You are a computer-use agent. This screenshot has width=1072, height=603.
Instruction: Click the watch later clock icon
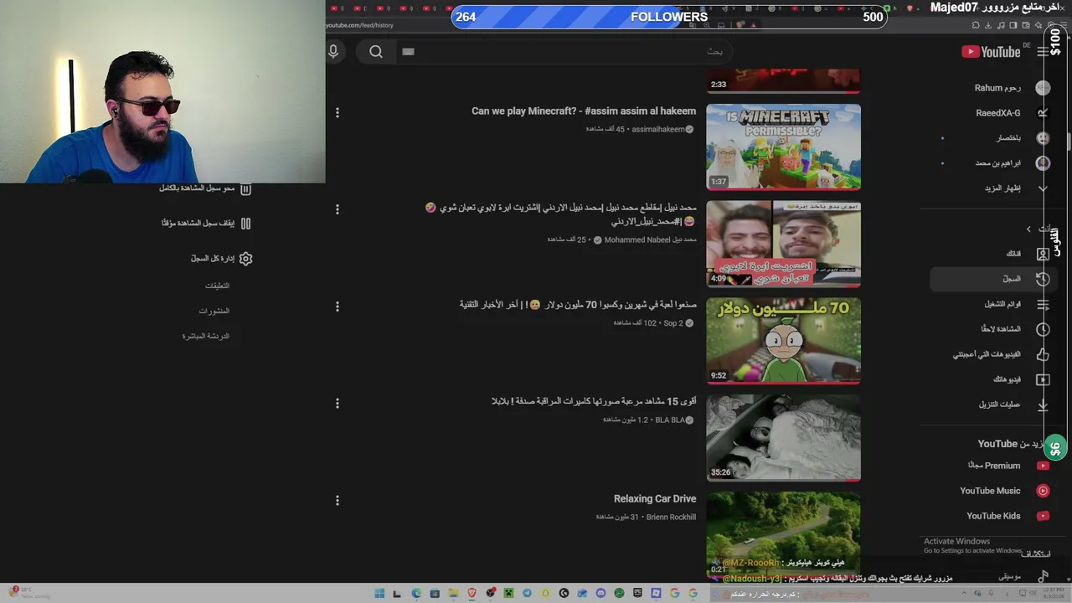[1043, 329]
